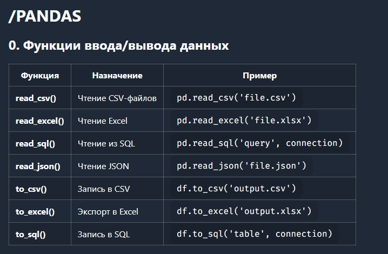Click the 'Чтение JSON' description
The height and width of the screenshot is (254, 388).
(103, 166)
